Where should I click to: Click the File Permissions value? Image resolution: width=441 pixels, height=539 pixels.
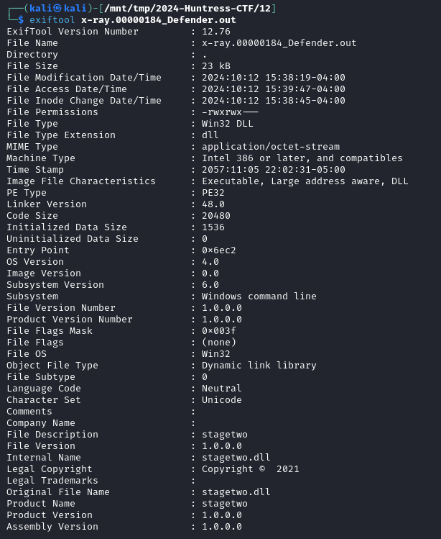230,112
